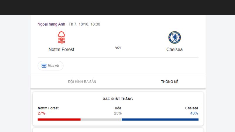This screenshot has width=235, height=132.
Task: Switch to the ĐỘI HÌNH RA SÂN tab
Action: pos(82,82)
